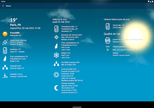Tap the Index UV: 1 (faible) text
Screen dimensions: 154x108
tap(17, 52)
